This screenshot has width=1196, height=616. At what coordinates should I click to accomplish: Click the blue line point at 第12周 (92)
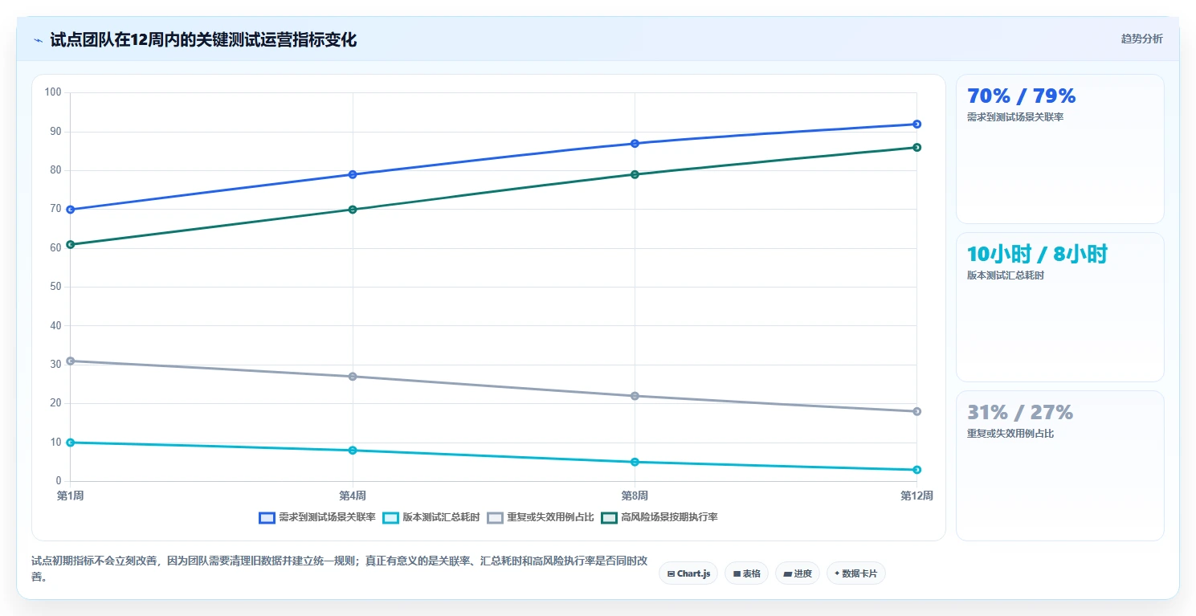916,124
